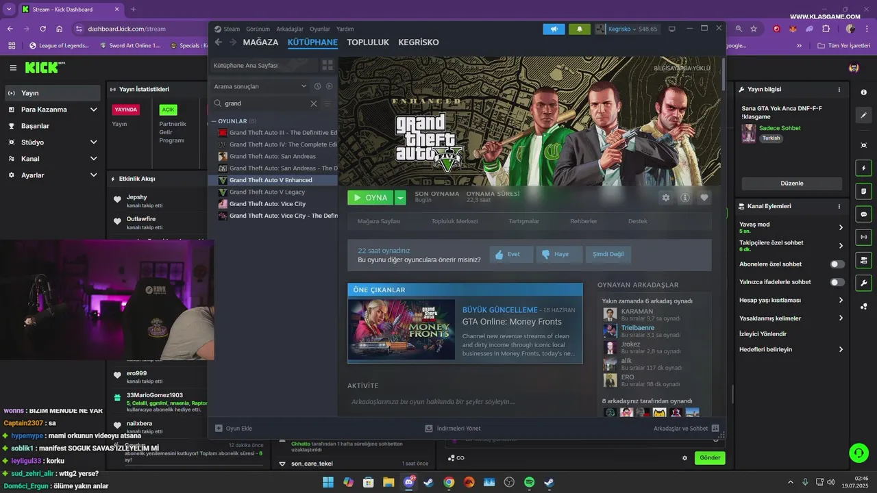Clear the 'grand' search text
Image resolution: width=877 pixels, height=493 pixels.
tap(314, 103)
